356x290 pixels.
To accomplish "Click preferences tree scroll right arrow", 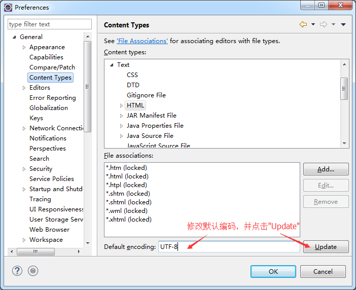I will click(79, 251).
